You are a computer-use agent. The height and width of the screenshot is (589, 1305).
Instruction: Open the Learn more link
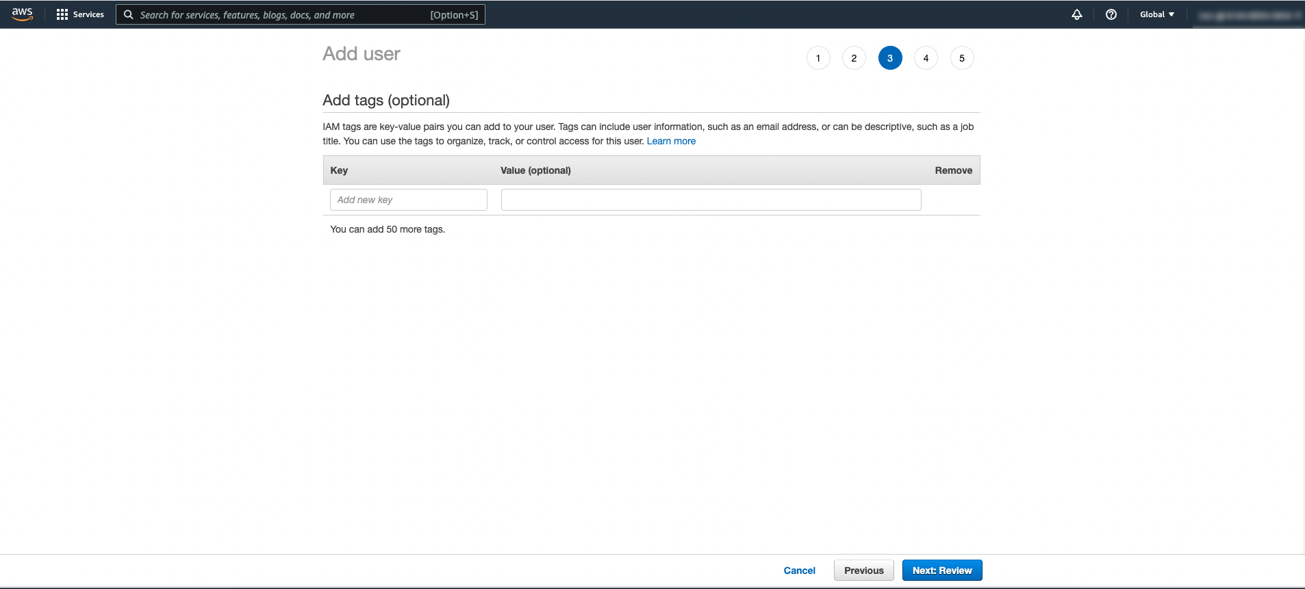[x=671, y=141]
